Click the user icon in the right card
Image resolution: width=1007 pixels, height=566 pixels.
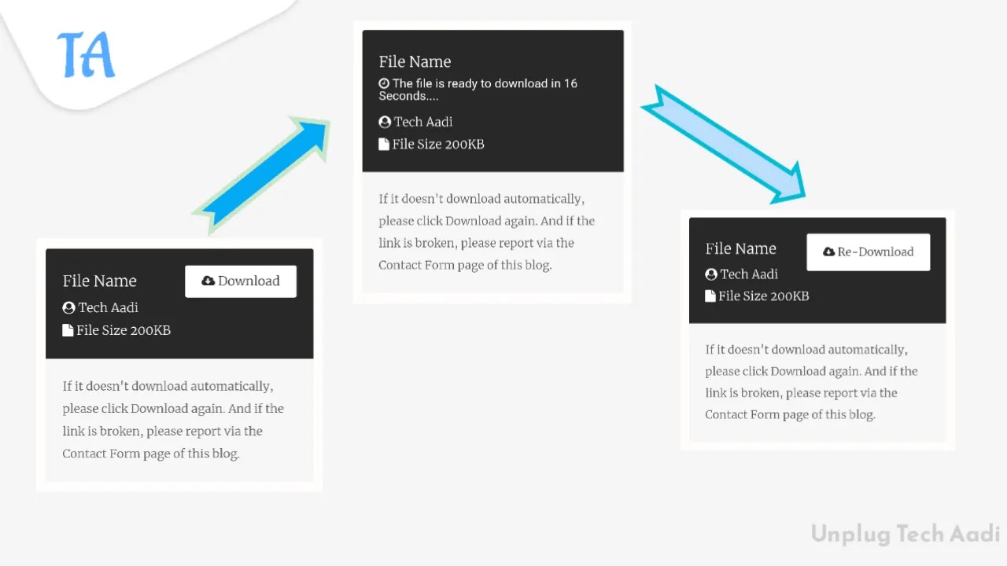(711, 274)
